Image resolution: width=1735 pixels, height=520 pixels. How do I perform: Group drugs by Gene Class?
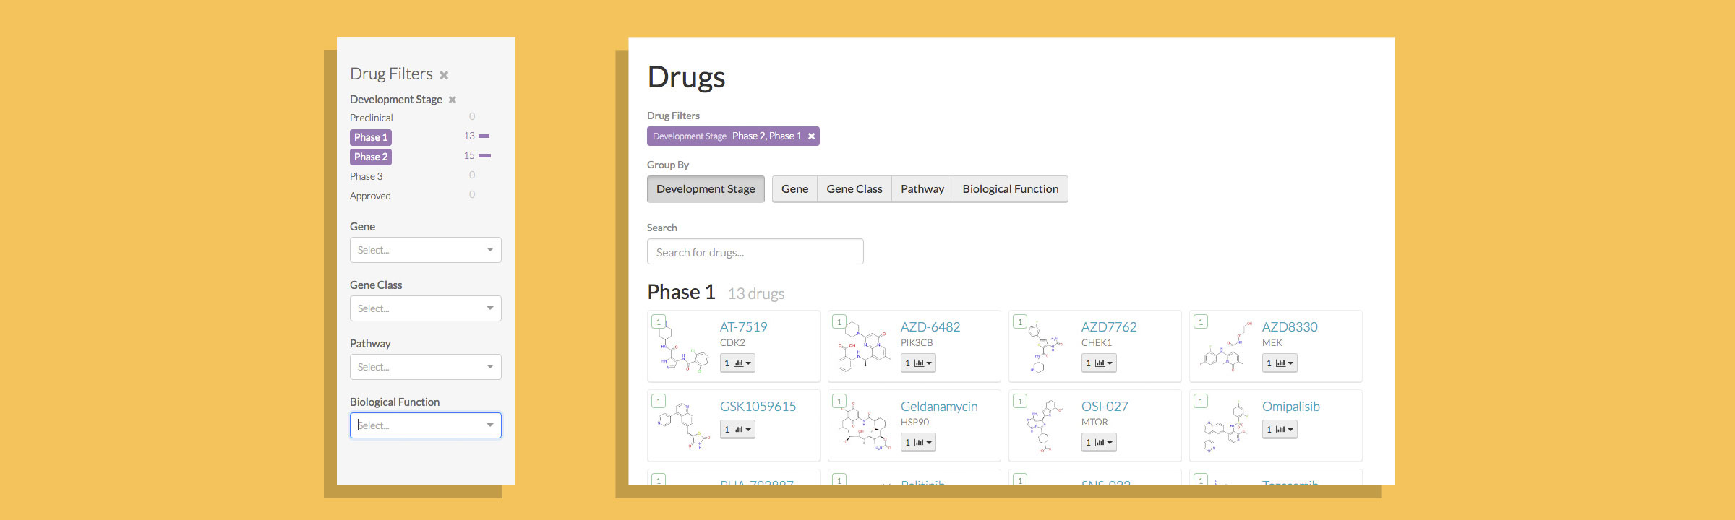click(x=854, y=189)
